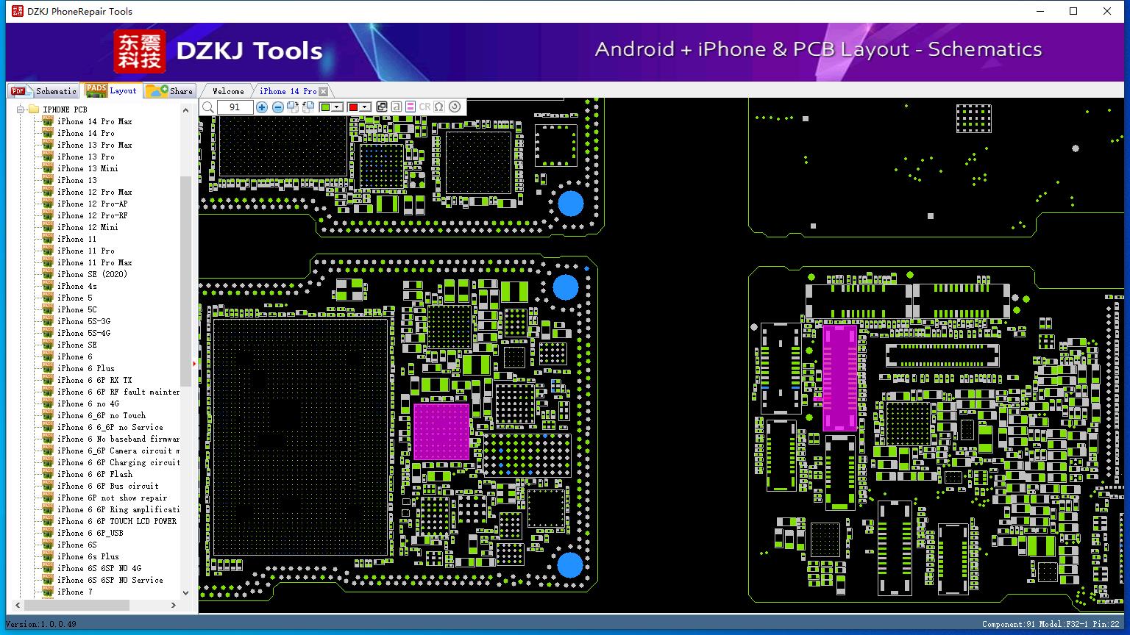Select iPhone 11 Pro Max tree item
1130x635 pixels.
95,262
